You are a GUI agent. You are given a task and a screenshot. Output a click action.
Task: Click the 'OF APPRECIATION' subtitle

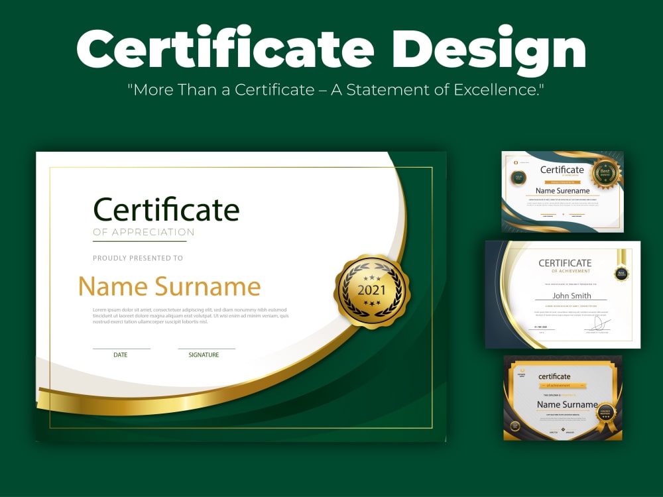click(144, 232)
